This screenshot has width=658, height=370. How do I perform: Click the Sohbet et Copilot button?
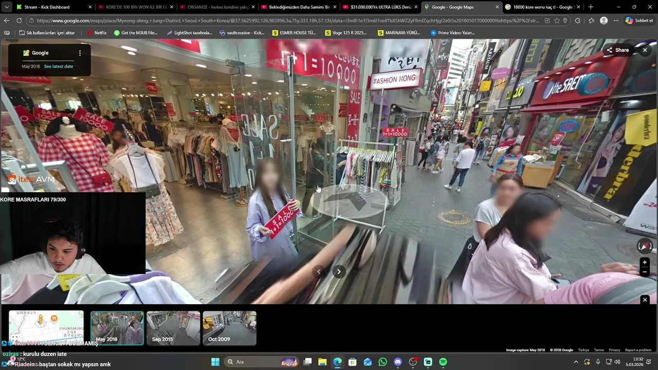639,21
